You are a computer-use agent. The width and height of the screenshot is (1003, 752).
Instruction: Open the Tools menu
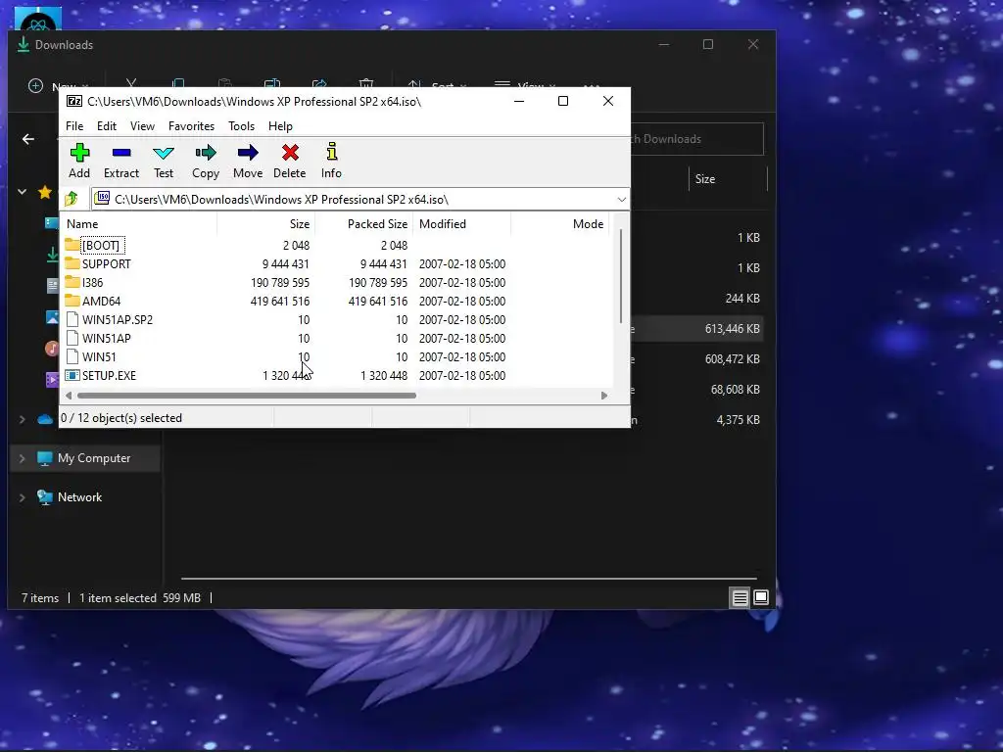coord(241,126)
